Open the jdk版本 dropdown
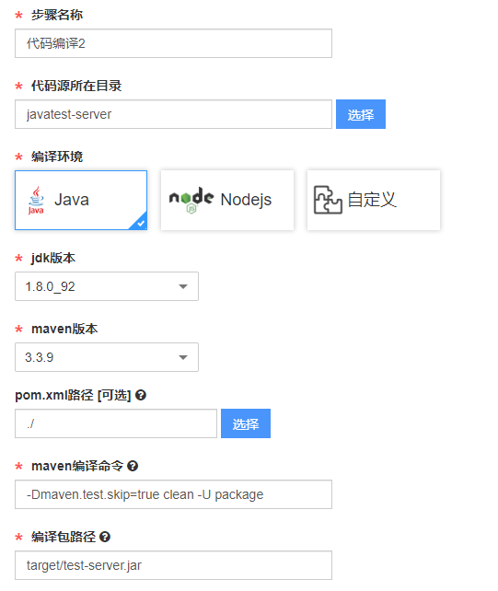 point(107,286)
